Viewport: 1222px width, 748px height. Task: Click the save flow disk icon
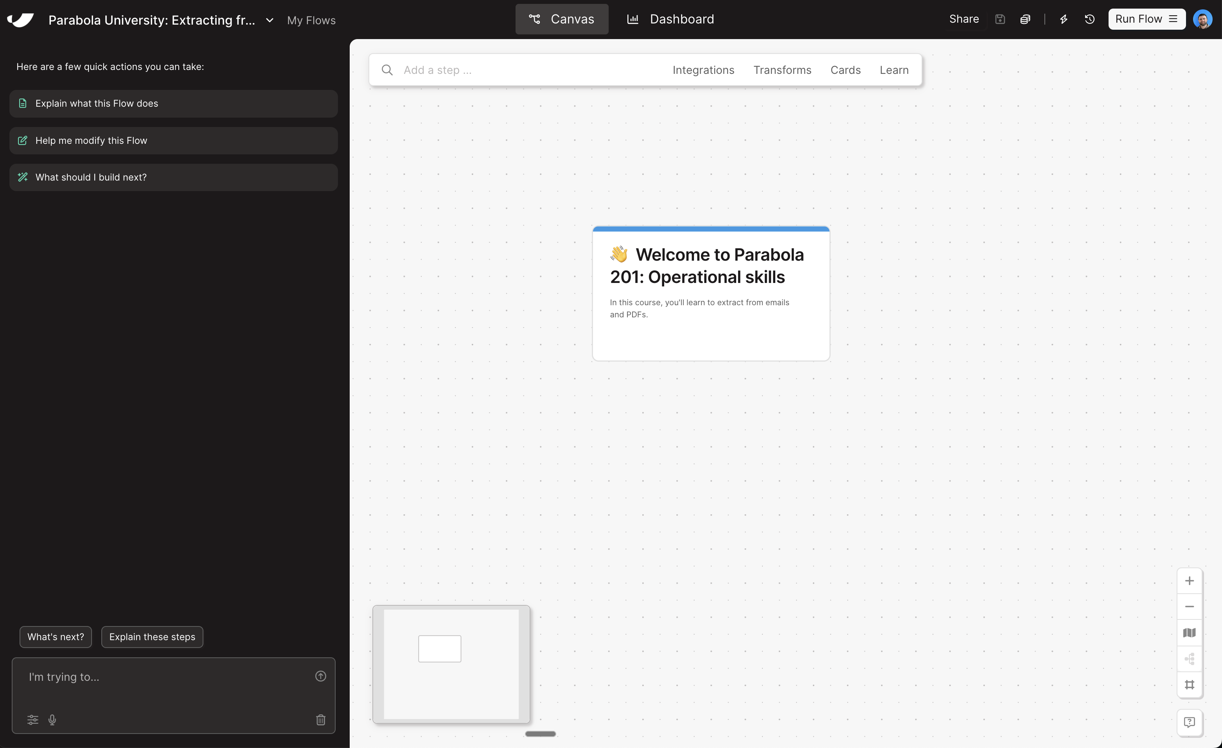click(x=1000, y=19)
